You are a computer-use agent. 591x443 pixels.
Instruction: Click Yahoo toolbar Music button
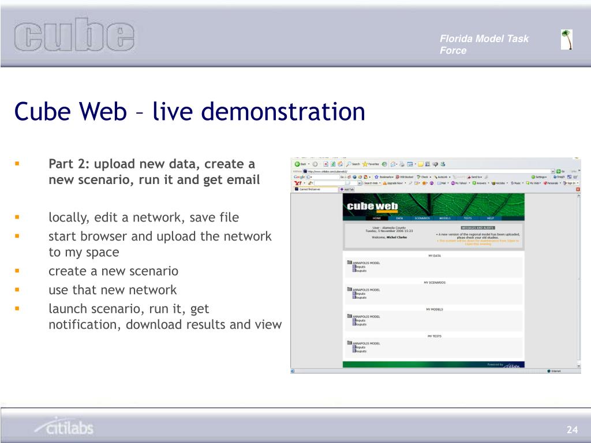(x=517, y=183)
